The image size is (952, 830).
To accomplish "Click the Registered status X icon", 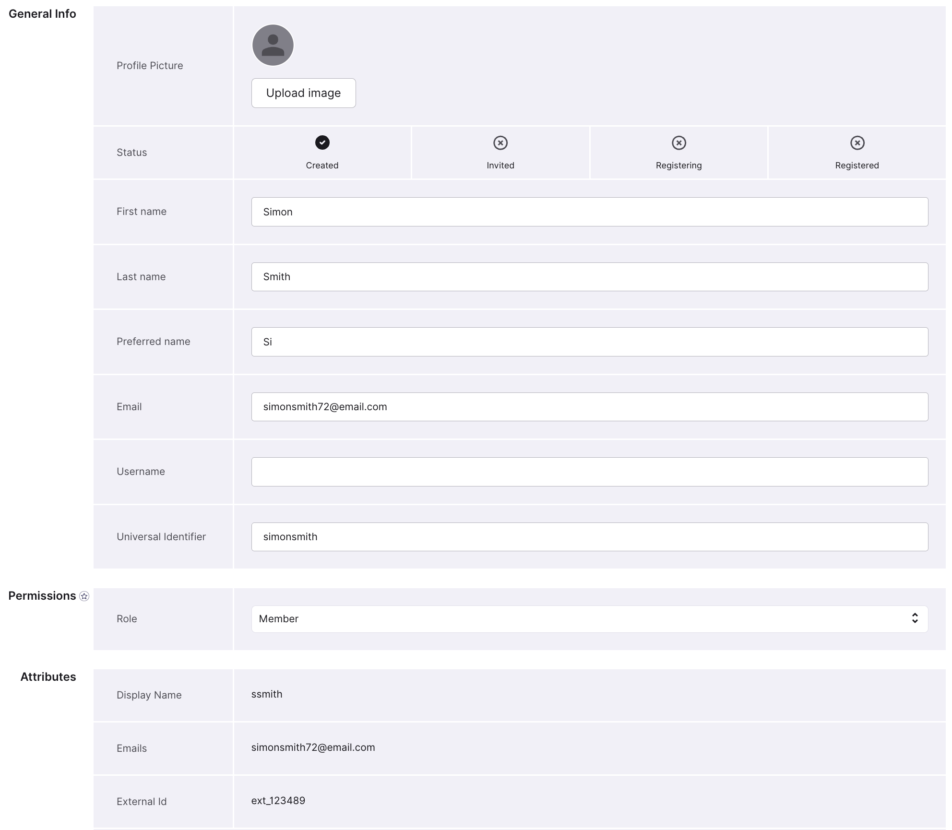I will coord(857,143).
